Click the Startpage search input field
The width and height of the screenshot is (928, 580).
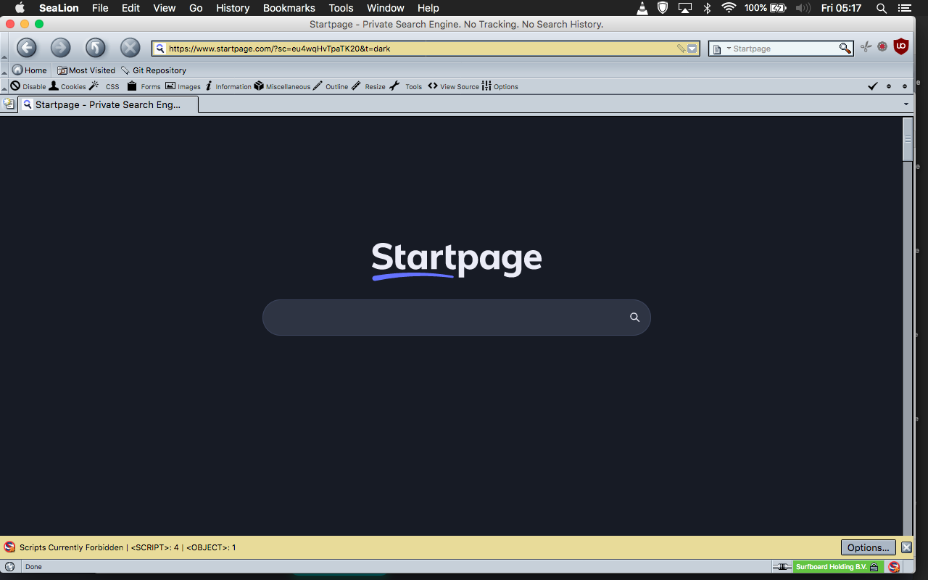pos(457,318)
